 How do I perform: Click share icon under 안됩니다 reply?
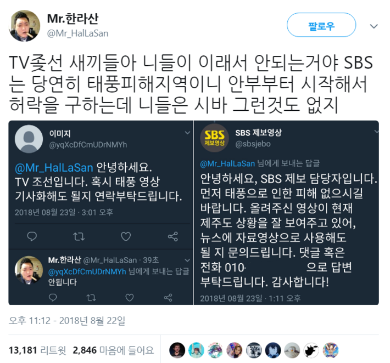tap(168, 297)
